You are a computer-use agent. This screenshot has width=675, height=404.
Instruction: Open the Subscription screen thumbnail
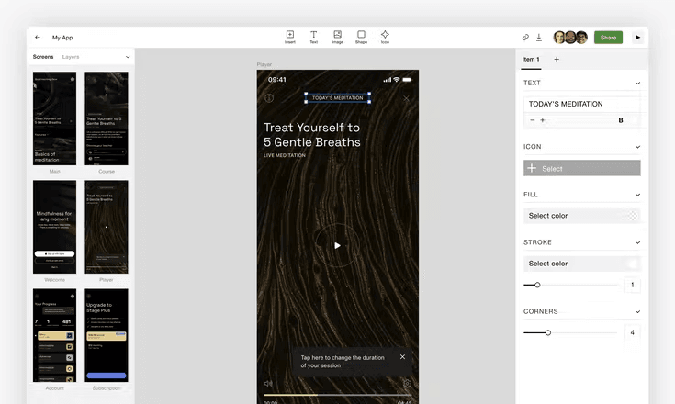click(107, 335)
